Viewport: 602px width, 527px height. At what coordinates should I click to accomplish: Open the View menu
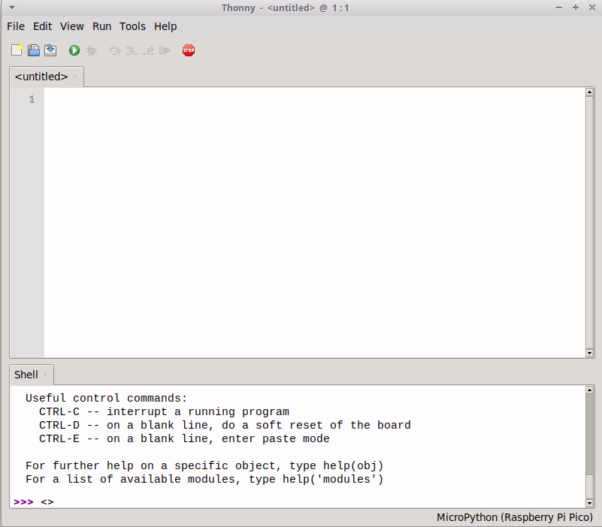[72, 26]
